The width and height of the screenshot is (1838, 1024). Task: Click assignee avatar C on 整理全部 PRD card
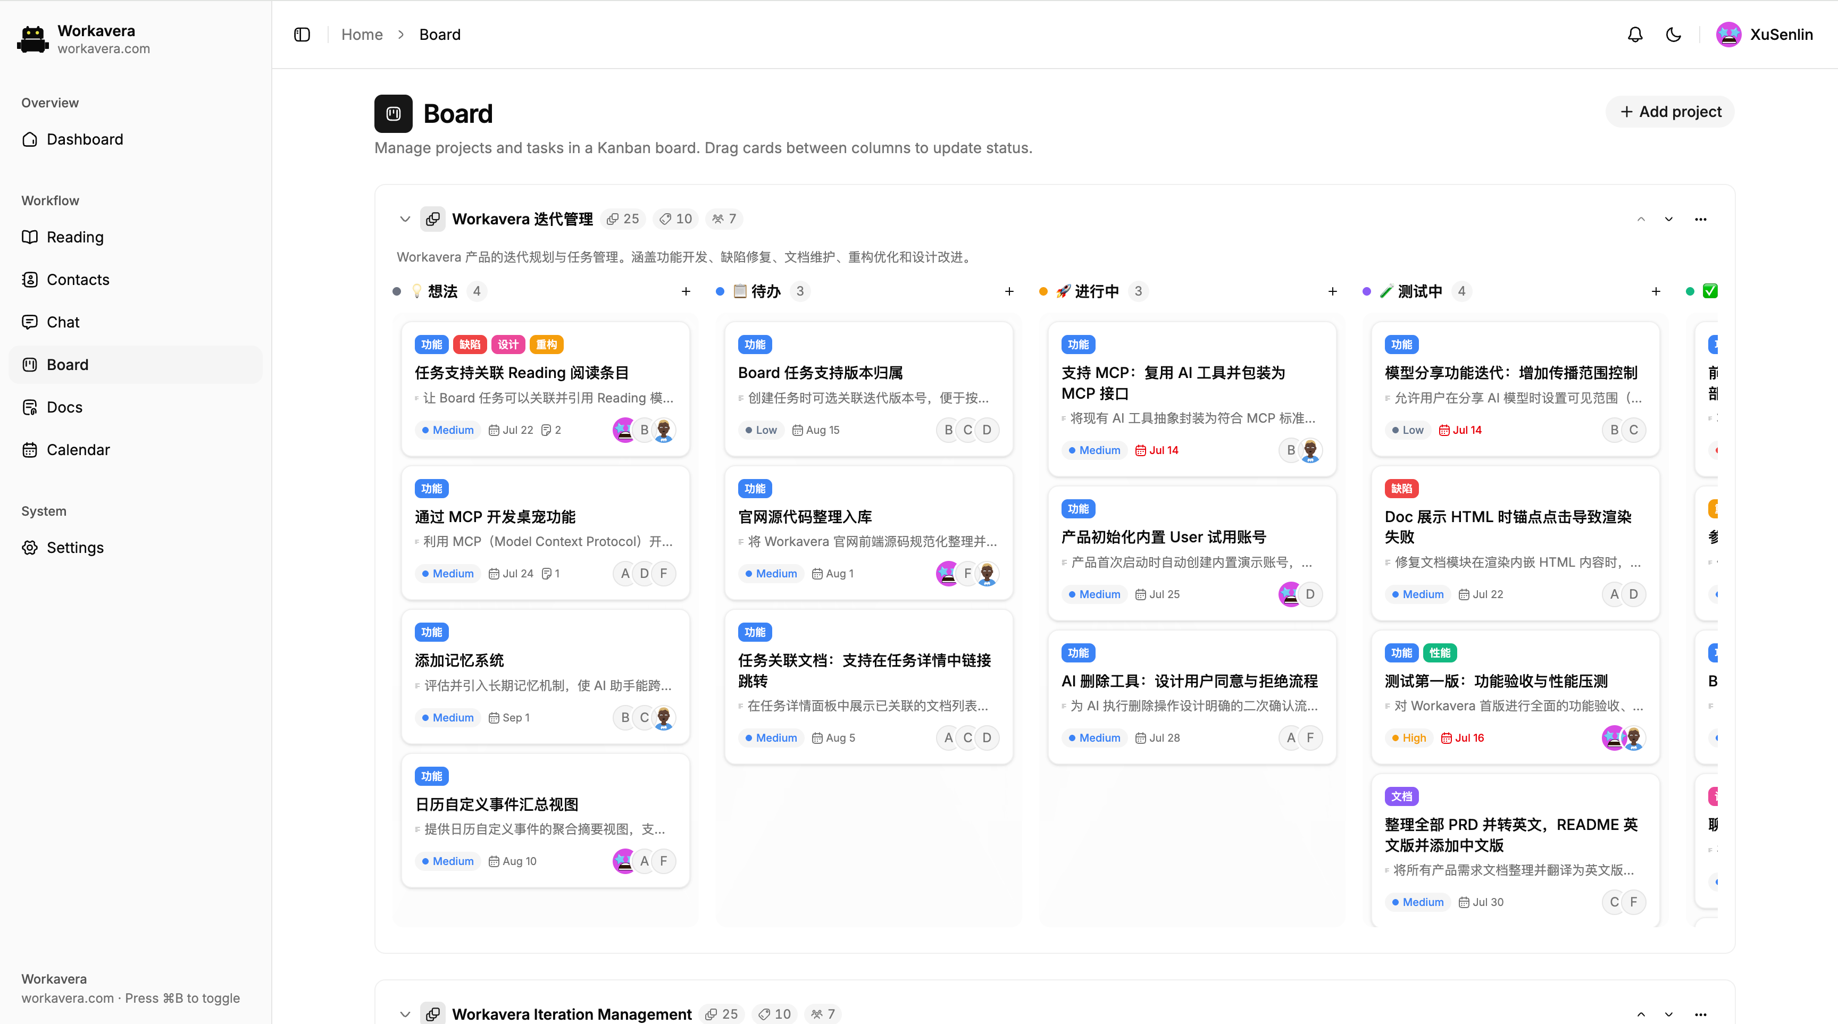coord(1614,902)
